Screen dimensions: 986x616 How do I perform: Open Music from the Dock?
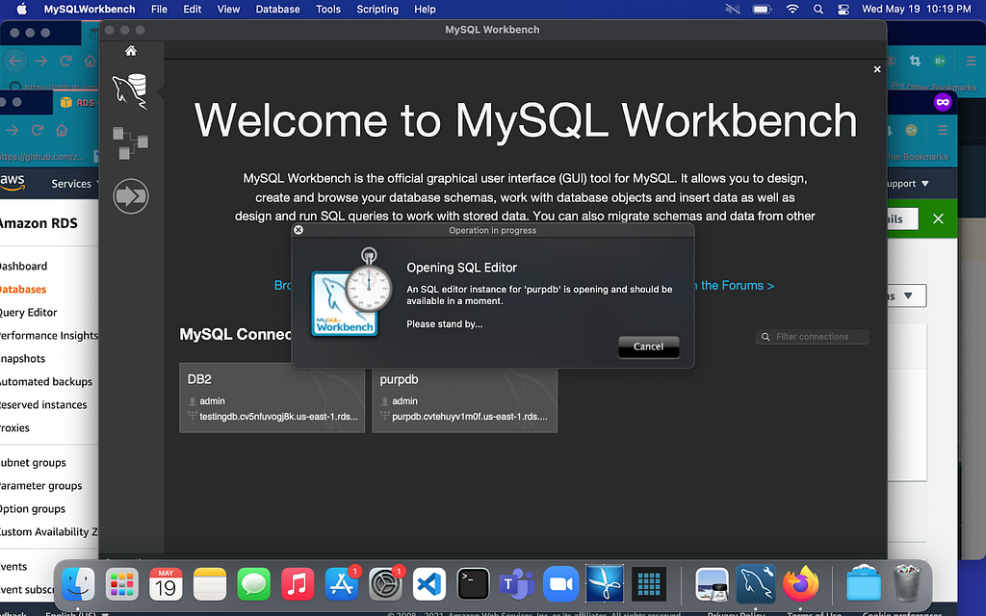[298, 584]
